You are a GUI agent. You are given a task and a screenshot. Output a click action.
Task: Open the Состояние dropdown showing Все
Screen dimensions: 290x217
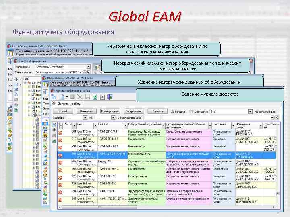[250, 111]
